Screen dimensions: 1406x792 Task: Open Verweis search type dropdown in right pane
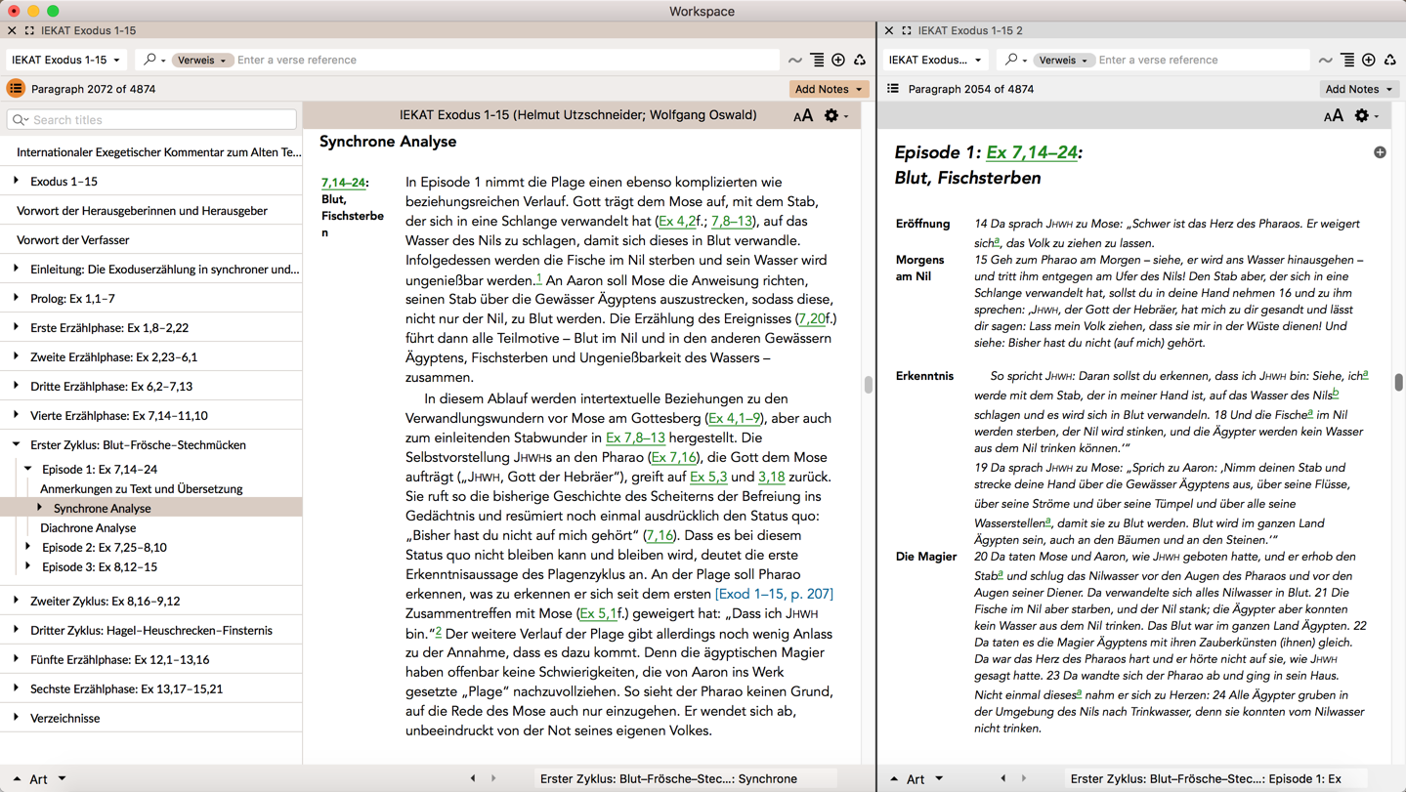(x=1064, y=60)
